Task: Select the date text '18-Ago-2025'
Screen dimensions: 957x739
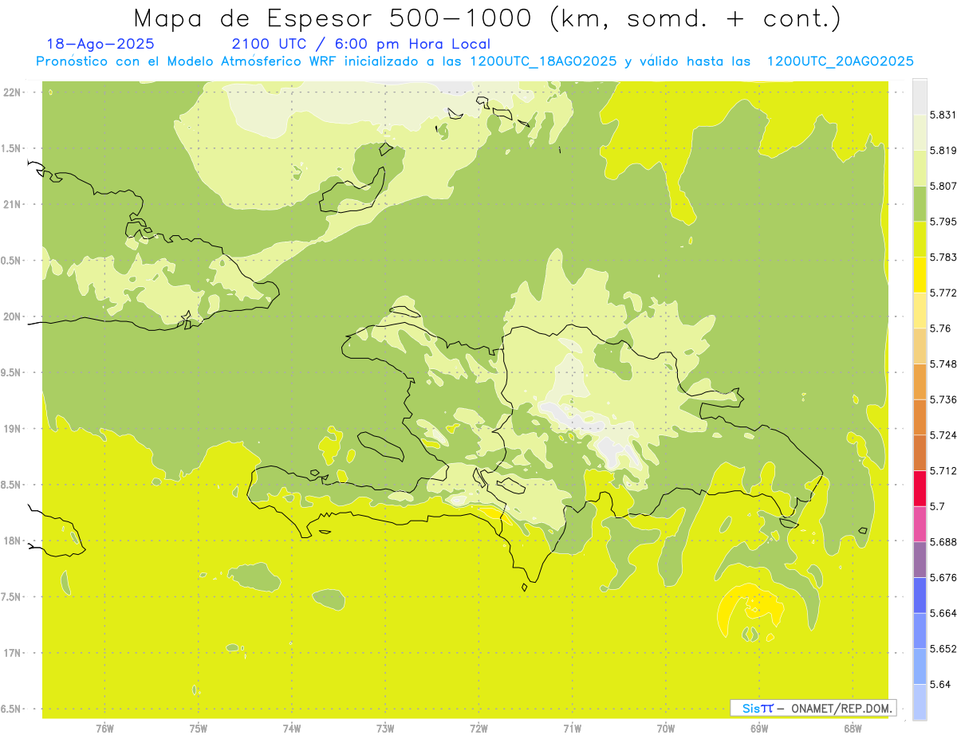Action: [100, 44]
